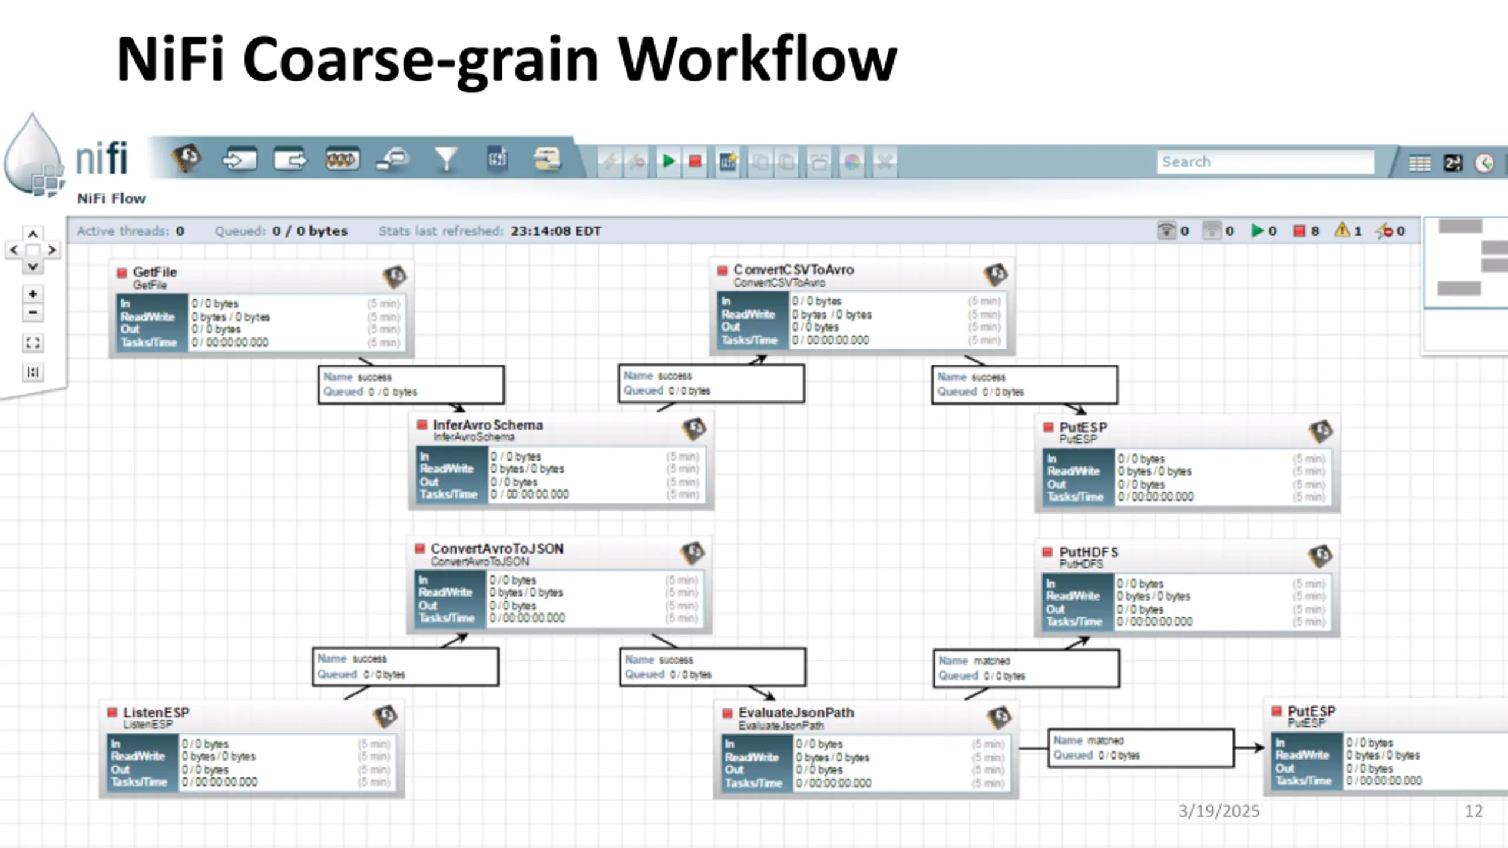Click the green Start play button
The image size is (1508, 848).
tap(668, 161)
